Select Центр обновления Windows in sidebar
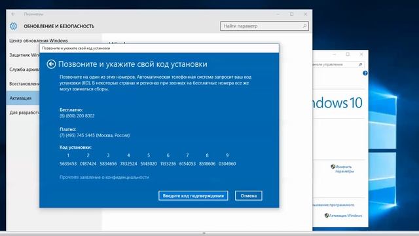 39,41
